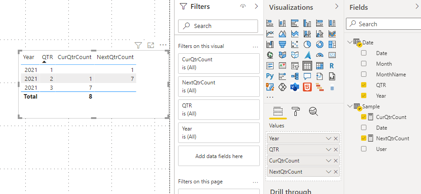Collapse the Sample table in Fields

350,106
